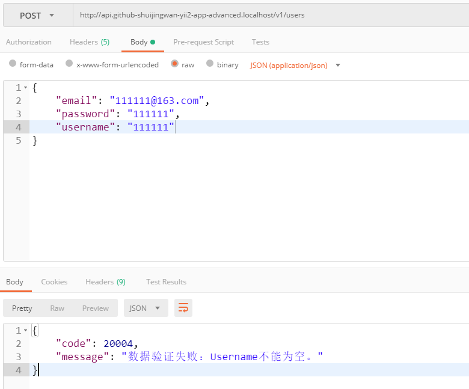The width and height of the screenshot is (469, 389).
Task: Open the request Headers (5) tab
Action: coord(90,42)
